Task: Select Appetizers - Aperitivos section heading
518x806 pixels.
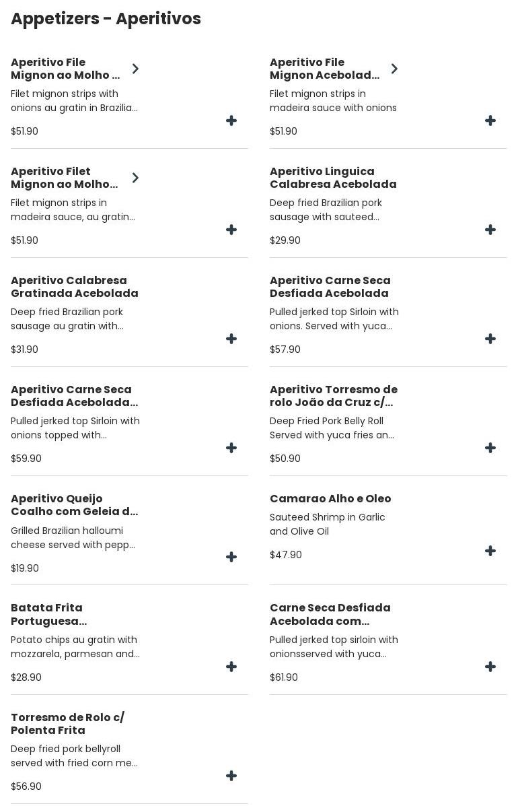Action: [x=106, y=19]
